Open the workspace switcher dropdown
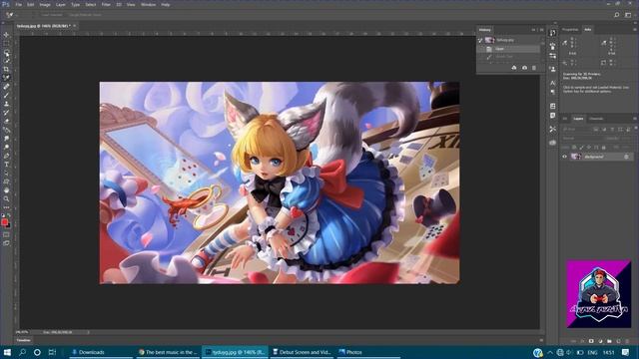The height and width of the screenshot is (359, 639). [x=628, y=15]
